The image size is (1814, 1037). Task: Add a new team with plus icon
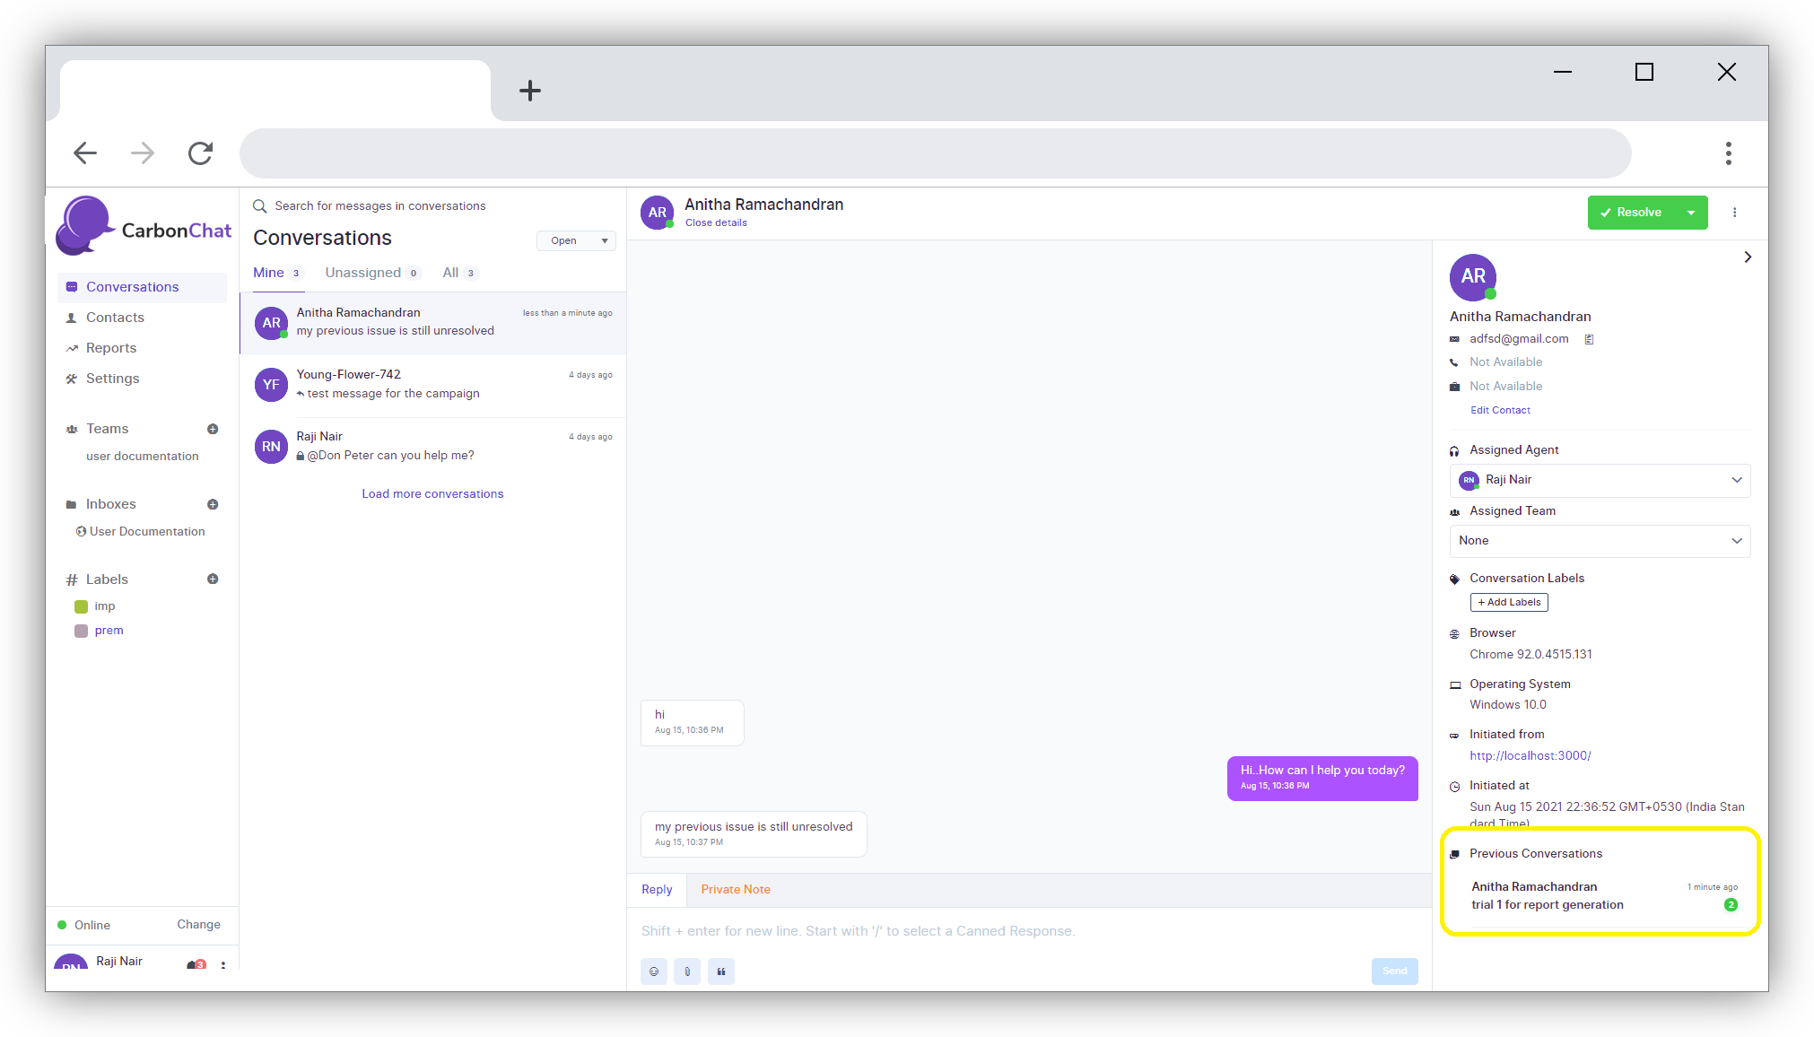click(213, 429)
